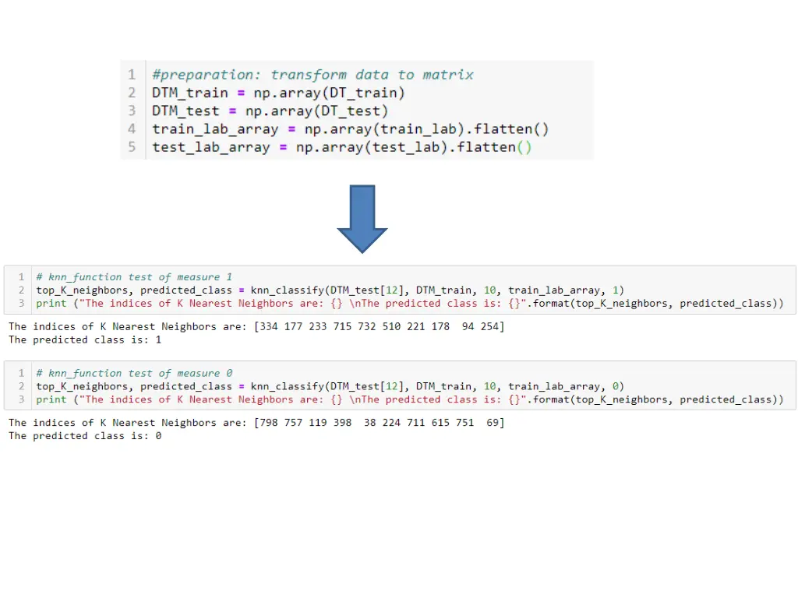The image size is (798, 598).
Task: Click the output line listing neighbors starting with 798
Action: click(256, 423)
